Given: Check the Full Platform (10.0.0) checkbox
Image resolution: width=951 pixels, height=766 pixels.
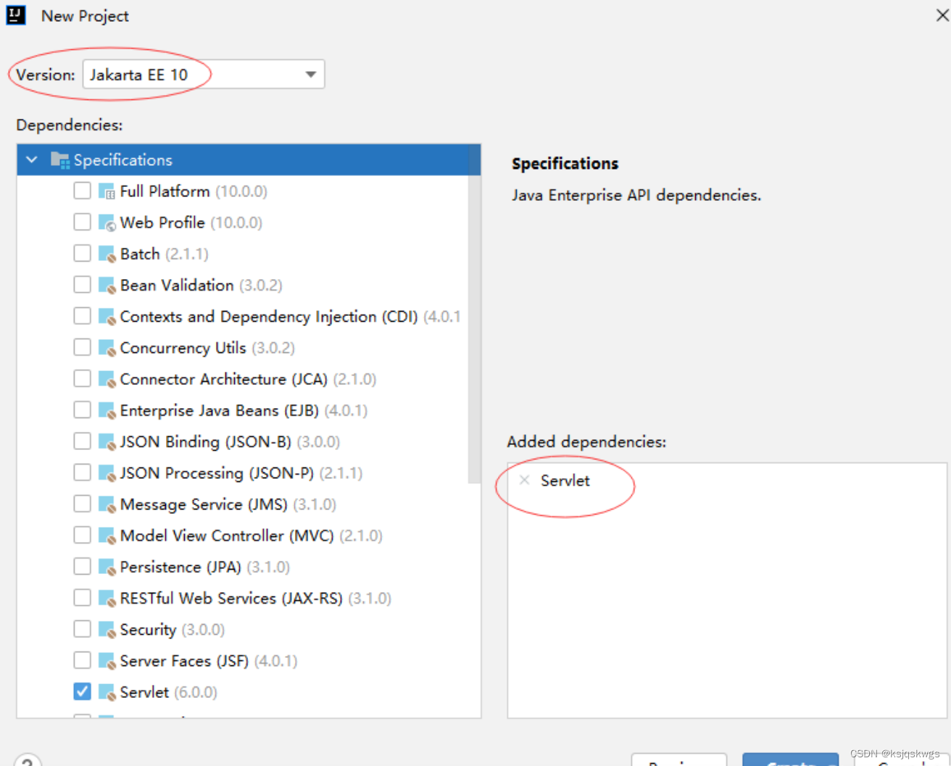Looking at the screenshot, I should (x=82, y=191).
